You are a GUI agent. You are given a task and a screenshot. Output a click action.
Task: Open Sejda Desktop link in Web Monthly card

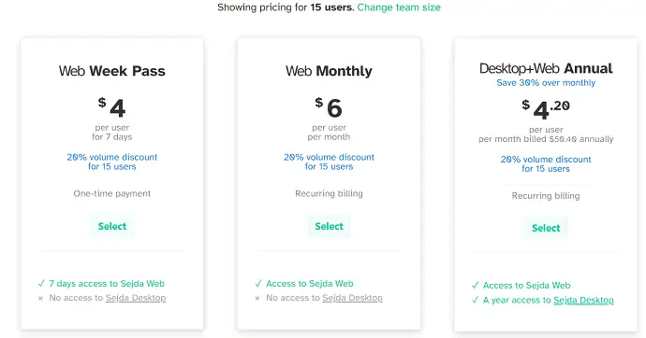[x=352, y=298]
